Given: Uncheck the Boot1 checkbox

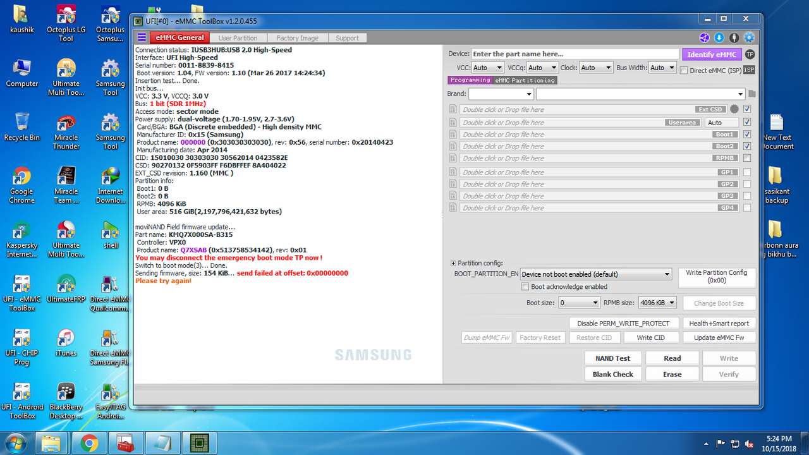Looking at the screenshot, I should point(747,134).
